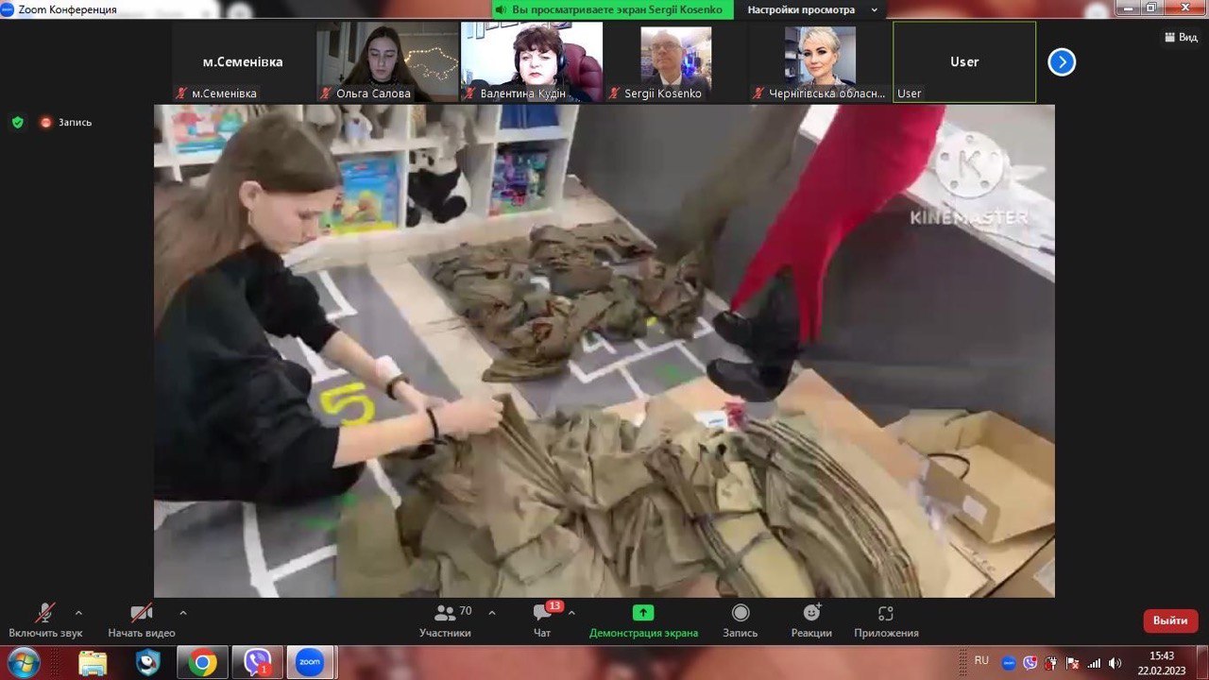Viewport: 1209px width, 680px height.
Task: Open the Вид view menu
Action: pos(1181,37)
